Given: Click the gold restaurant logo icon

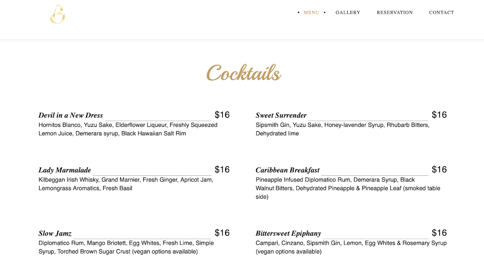Looking at the screenshot, I should click(x=58, y=14).
